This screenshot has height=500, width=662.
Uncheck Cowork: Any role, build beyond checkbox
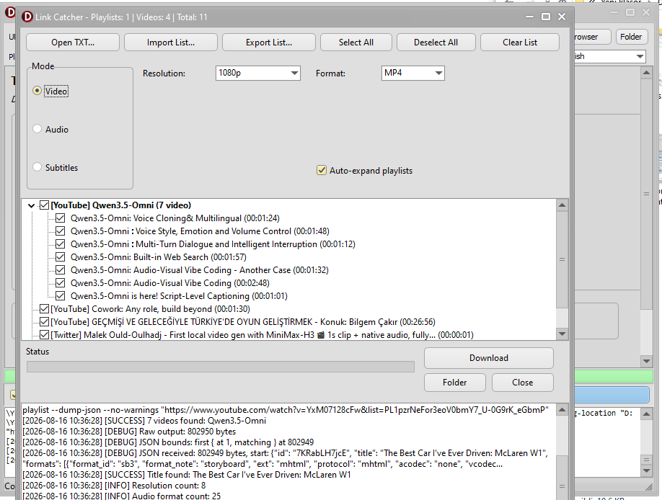(x=44, y=309)
